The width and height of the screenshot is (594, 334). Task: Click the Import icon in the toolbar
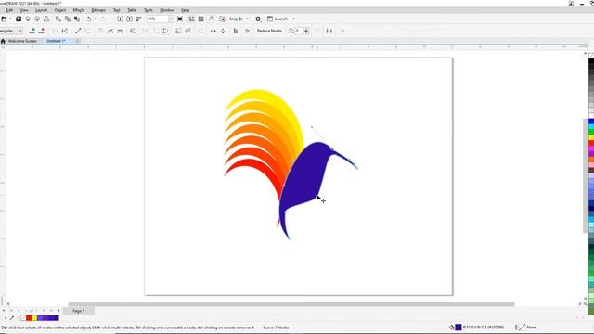120,19
